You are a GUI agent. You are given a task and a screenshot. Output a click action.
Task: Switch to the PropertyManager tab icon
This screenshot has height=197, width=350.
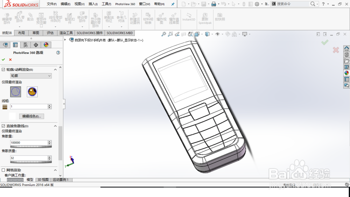[x=15, y=45]
